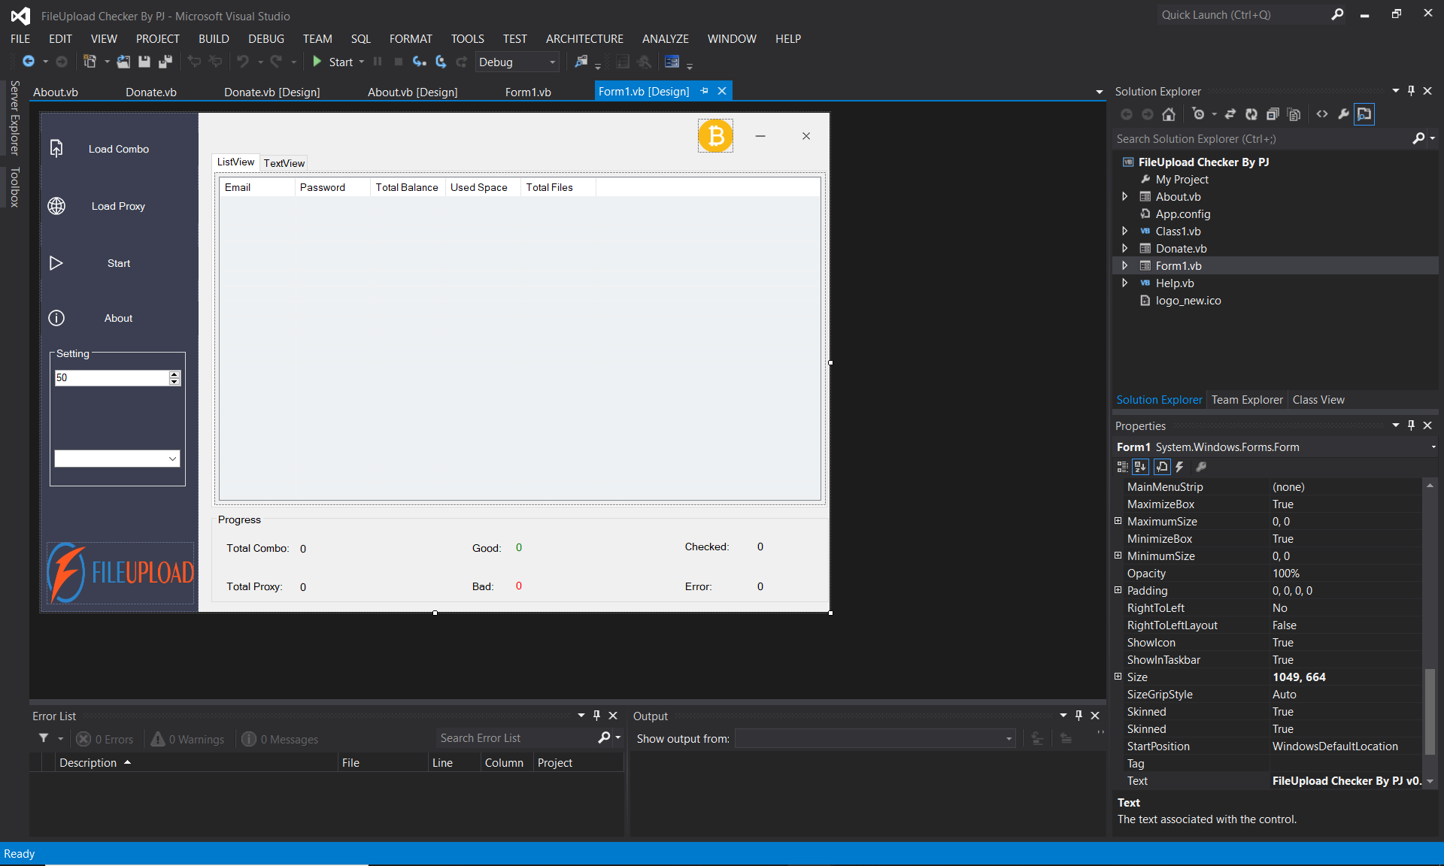Switch Properties window to Categorized view
Image resolution: width=1444 pixels, height=866 pixels.
[x=1122, y=467]
